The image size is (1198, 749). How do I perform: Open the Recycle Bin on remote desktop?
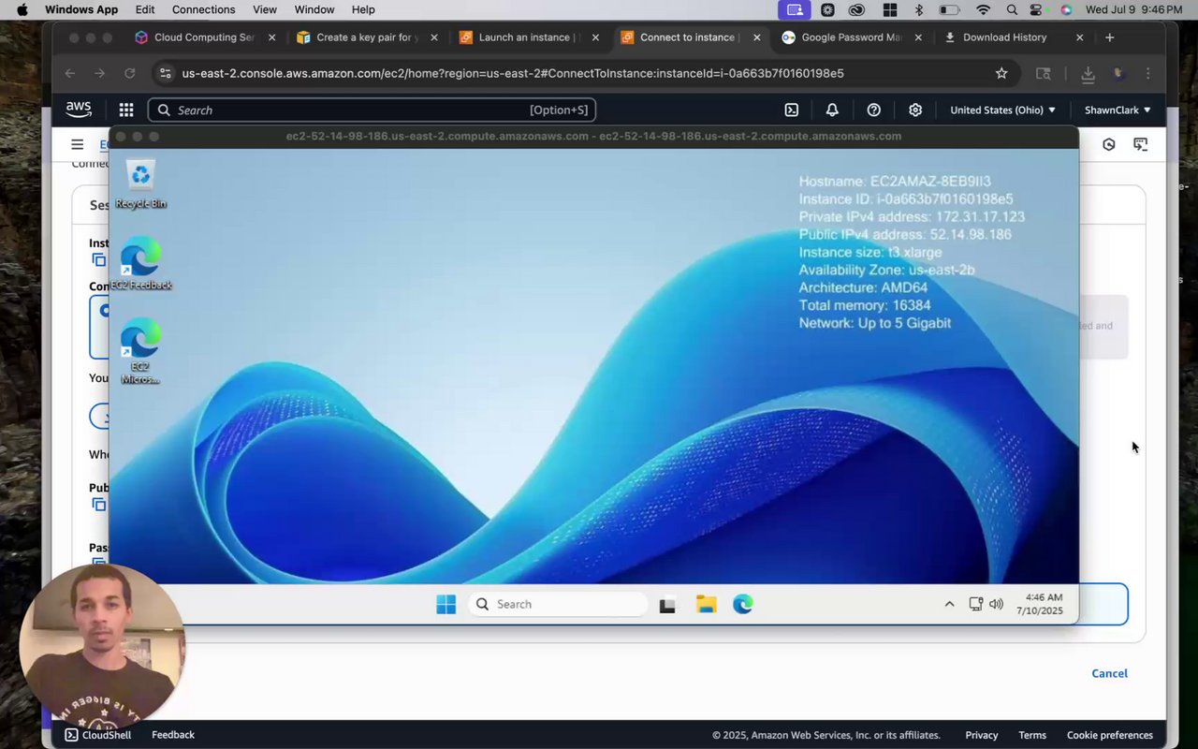[x=140, y=184]
